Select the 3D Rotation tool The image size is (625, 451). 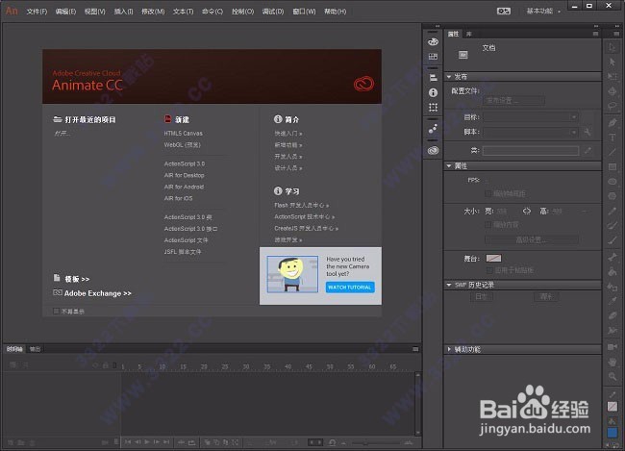pyautogui.click(x=612, y=91)
